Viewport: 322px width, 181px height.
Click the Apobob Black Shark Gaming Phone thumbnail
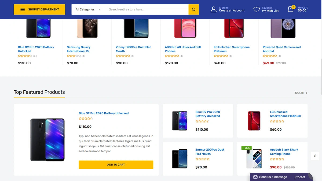click(254, 158)
